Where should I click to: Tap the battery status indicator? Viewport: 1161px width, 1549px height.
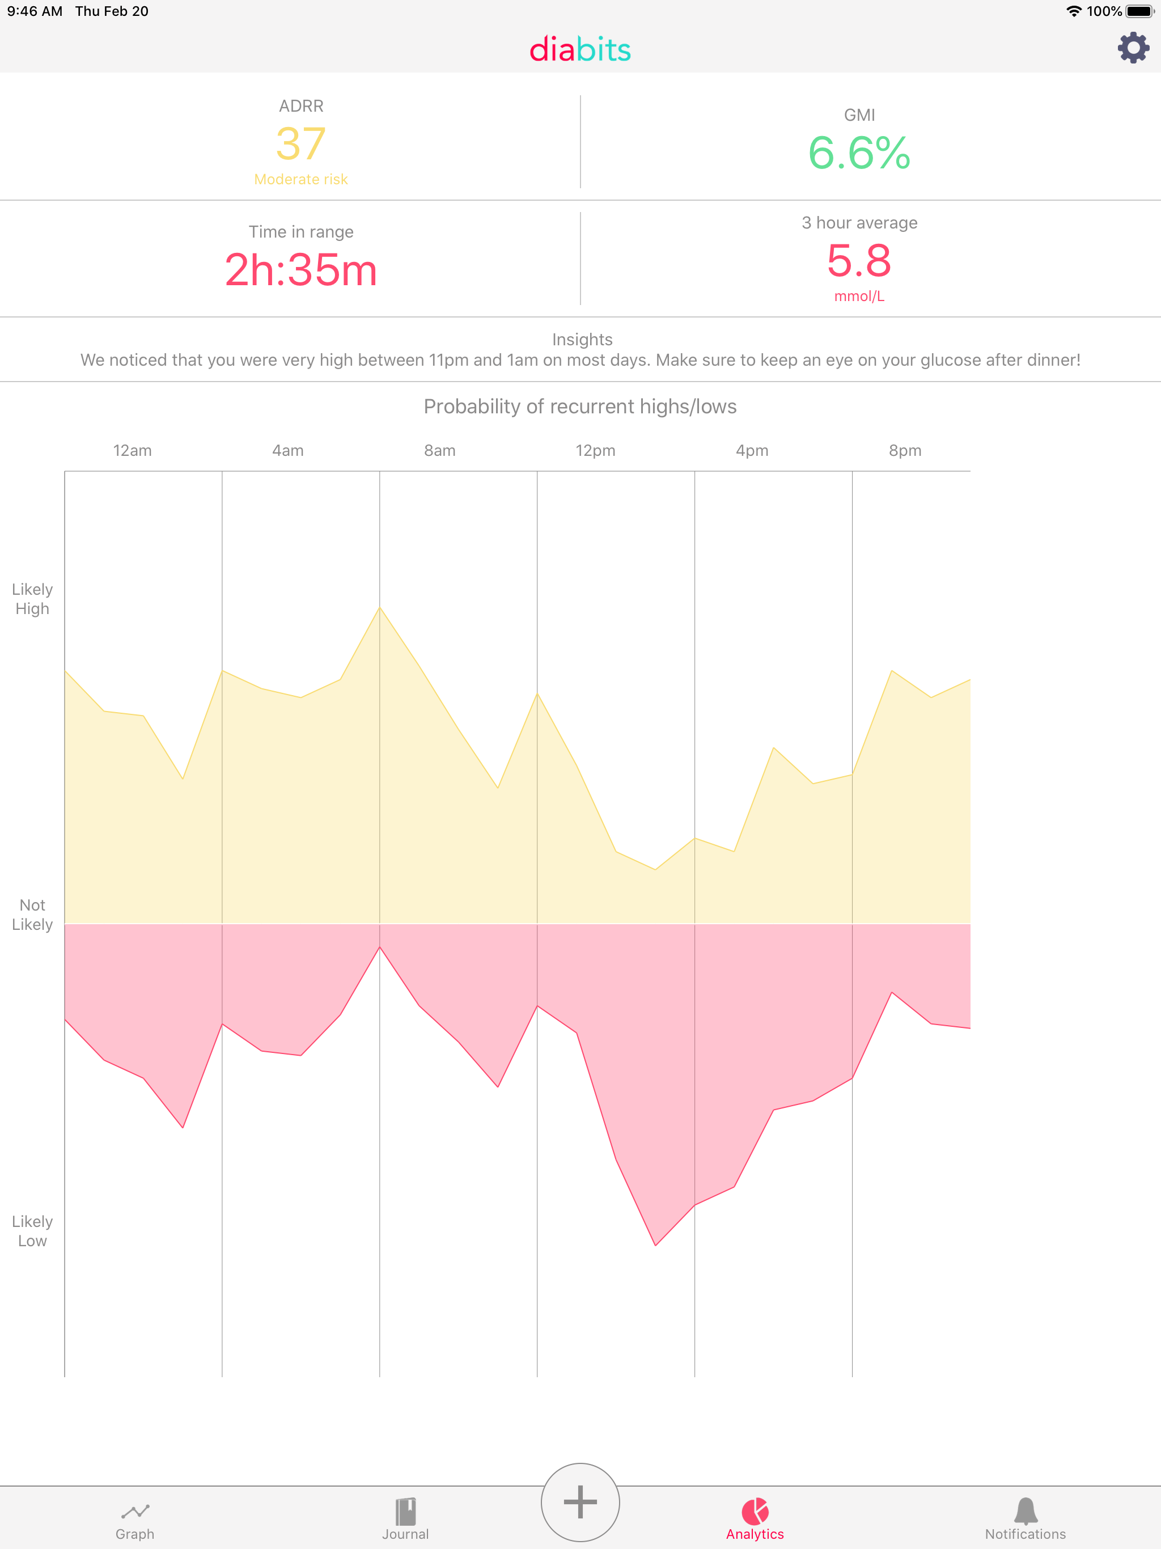coord(1138,11)
